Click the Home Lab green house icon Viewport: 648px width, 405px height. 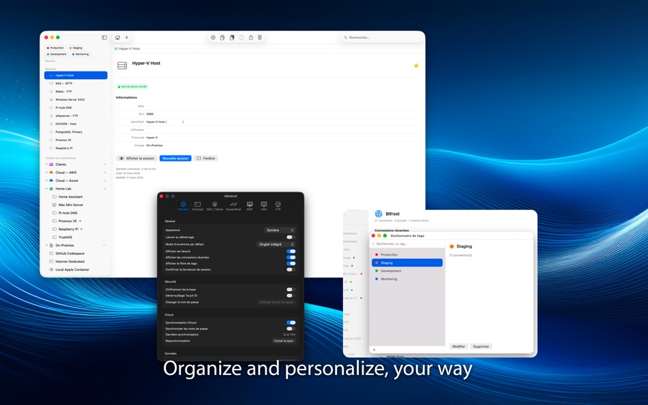[x=51, y=189]
